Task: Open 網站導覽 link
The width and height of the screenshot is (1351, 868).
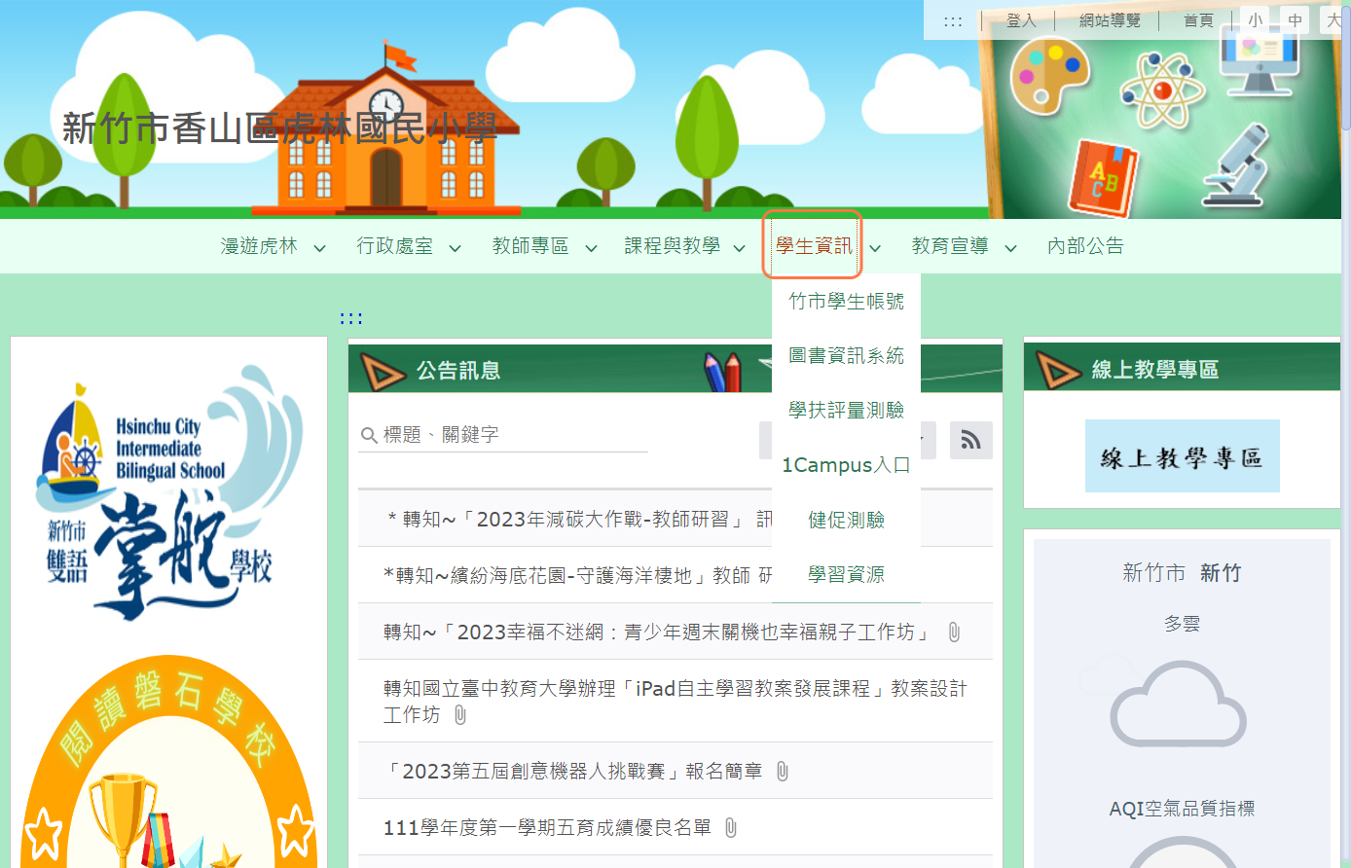Action: click(1110, 20)
